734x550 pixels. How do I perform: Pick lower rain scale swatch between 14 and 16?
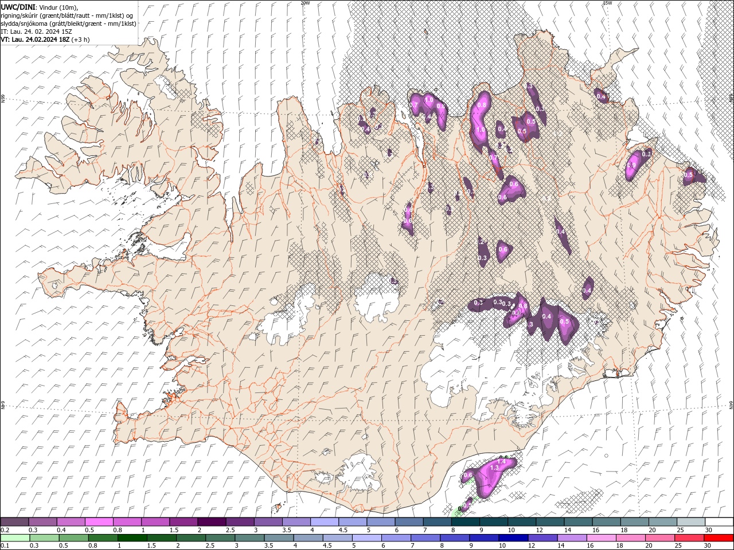(571, 538)
